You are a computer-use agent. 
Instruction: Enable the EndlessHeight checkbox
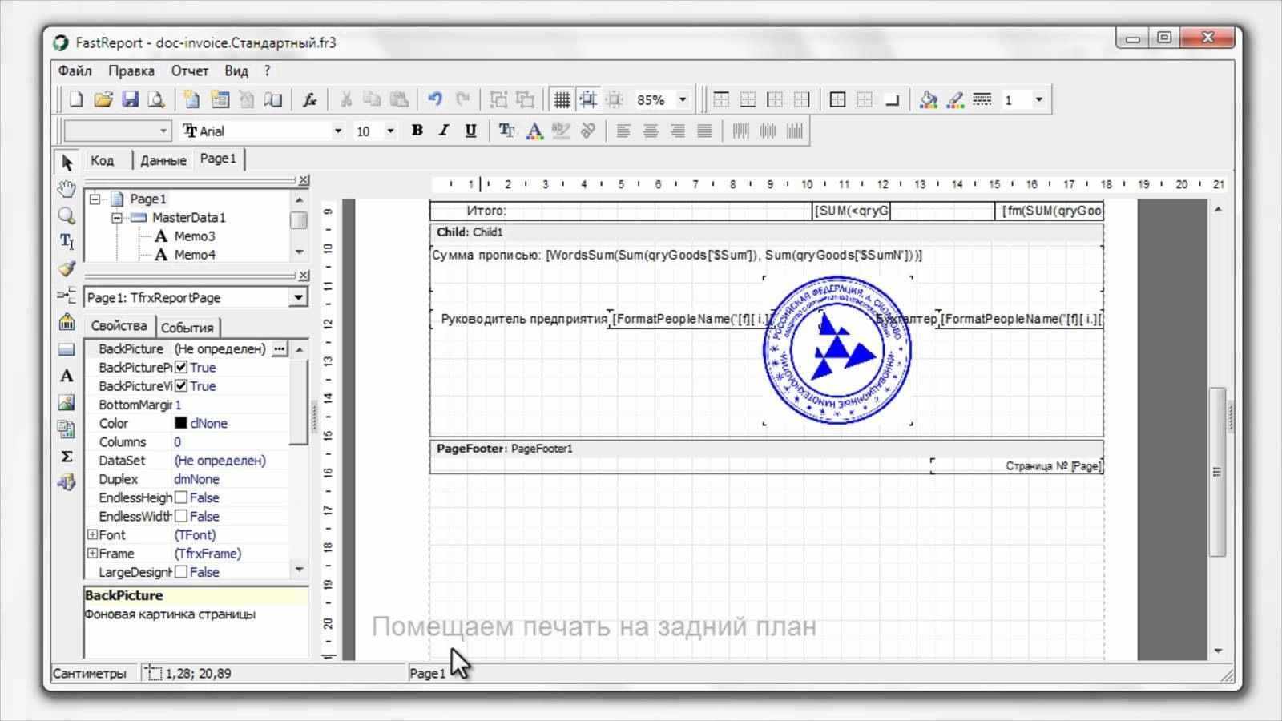(x=181, y=497)
